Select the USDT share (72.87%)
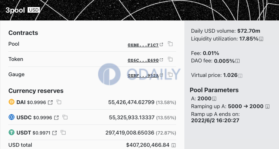This screenshot has width=279, height=149. click(x=166, y=133)
